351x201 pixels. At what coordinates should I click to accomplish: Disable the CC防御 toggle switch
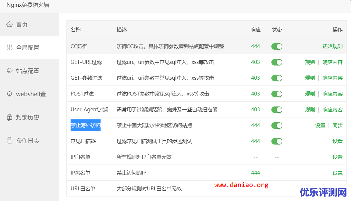tap(277, 46)
